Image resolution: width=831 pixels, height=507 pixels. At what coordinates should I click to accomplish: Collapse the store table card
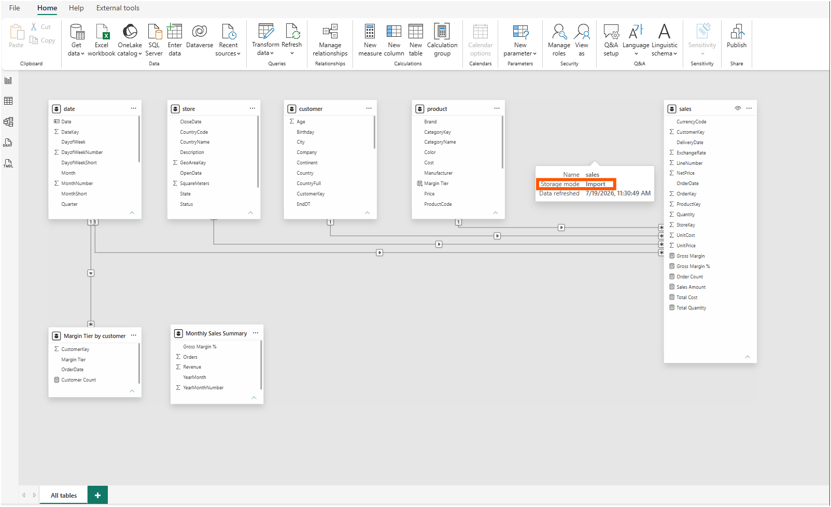[x=250, y=213]
